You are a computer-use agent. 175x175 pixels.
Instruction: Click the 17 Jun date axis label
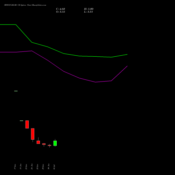coord(15,167)
